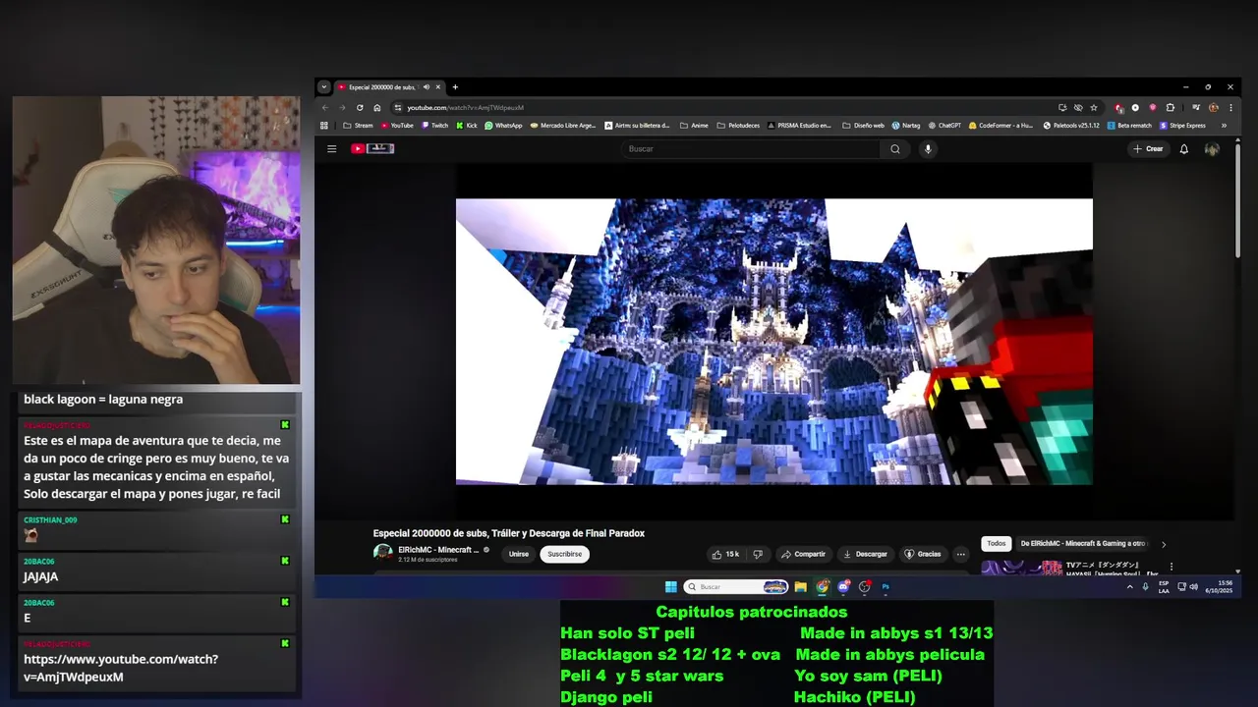Image resolution: width=1258 pixels, height=707 pixels.
Task: Click the YouTube video player
Action: click(x=773, y=342)
